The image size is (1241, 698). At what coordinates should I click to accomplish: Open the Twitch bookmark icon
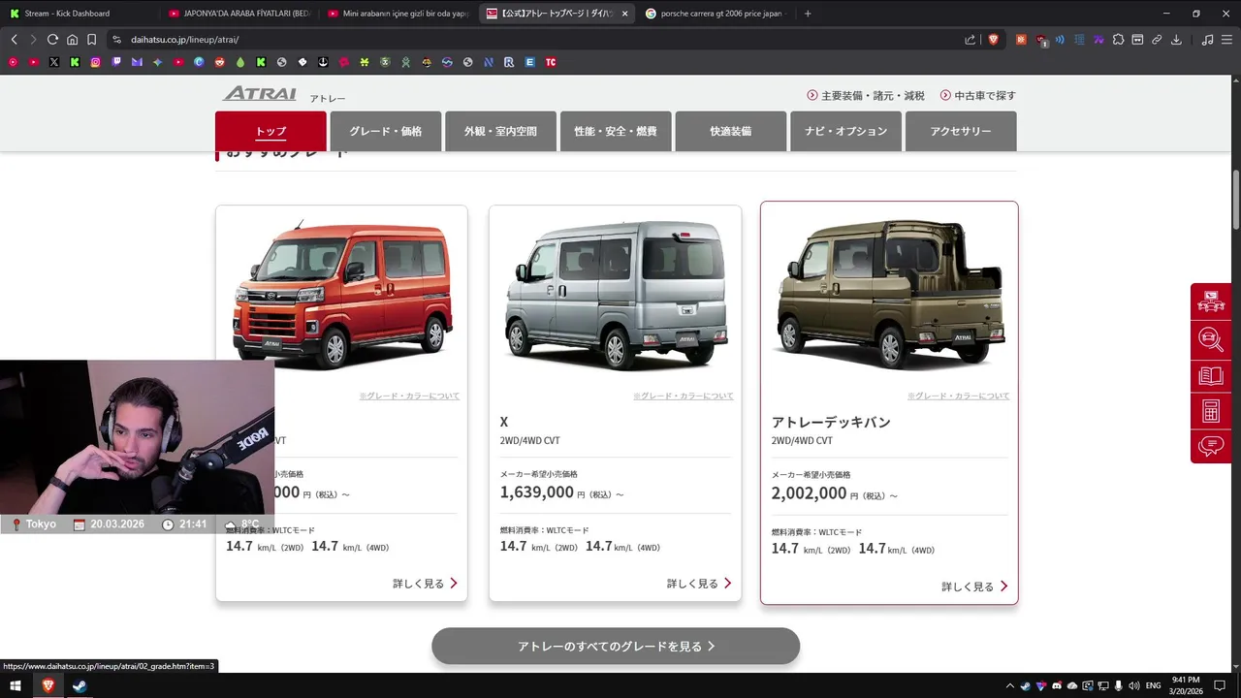116,62
